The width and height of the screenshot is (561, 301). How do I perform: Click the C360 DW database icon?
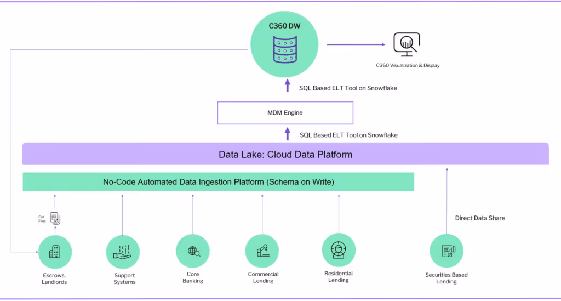285,49
